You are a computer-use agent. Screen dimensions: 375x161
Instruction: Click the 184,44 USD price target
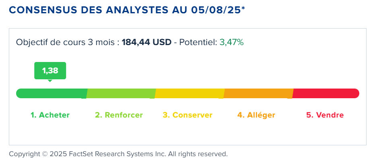pos(146,42)
